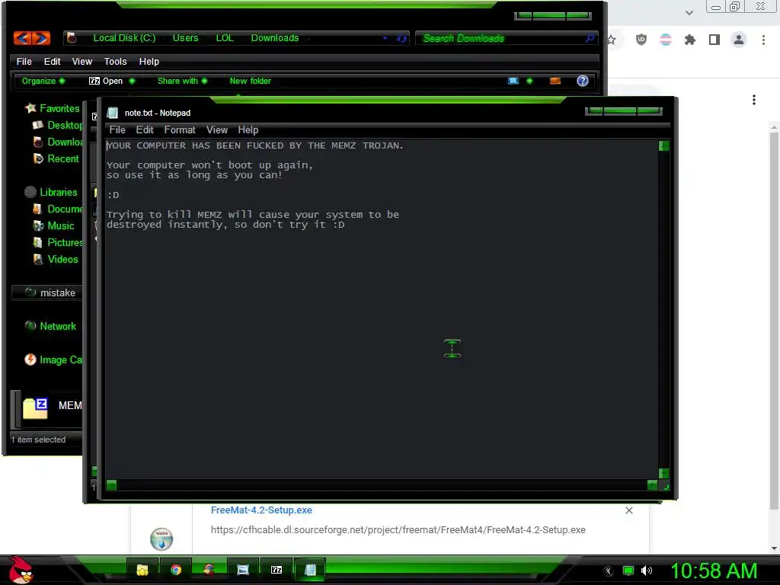Open the Chrome tab search chevron
The height and width of the screenshot is (585, 780).
(x=689, y=13)
